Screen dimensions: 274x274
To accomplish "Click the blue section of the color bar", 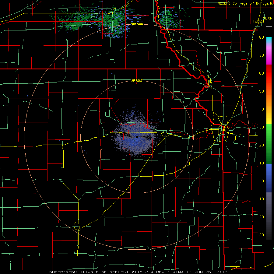I will (x=269, y=178).
